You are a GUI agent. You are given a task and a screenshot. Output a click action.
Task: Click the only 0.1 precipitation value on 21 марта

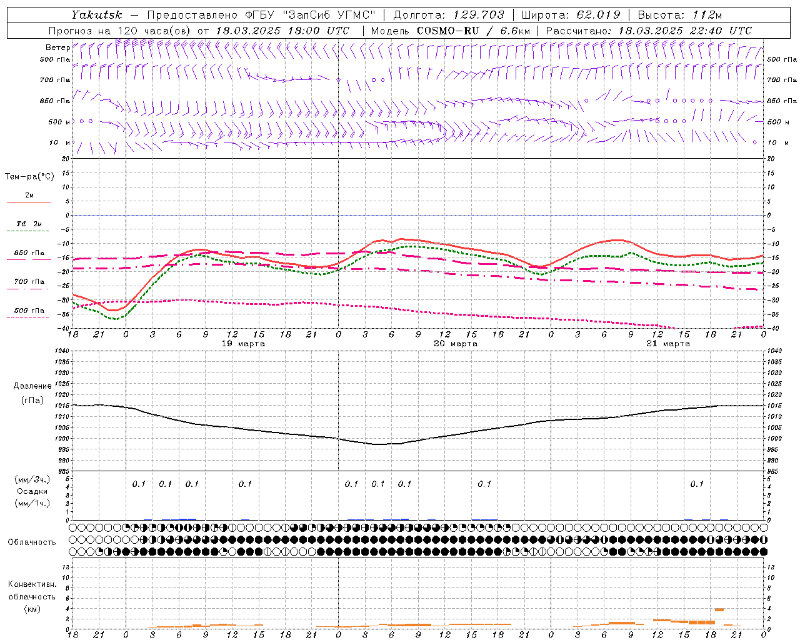tap(697, 484)
